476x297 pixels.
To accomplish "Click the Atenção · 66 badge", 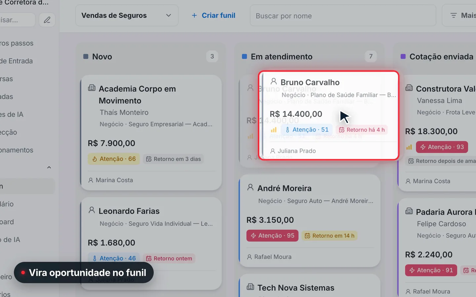I will (114, 159).
